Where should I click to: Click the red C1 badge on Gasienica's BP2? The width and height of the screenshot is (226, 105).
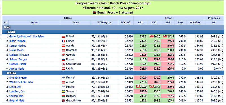coord(151,36)
